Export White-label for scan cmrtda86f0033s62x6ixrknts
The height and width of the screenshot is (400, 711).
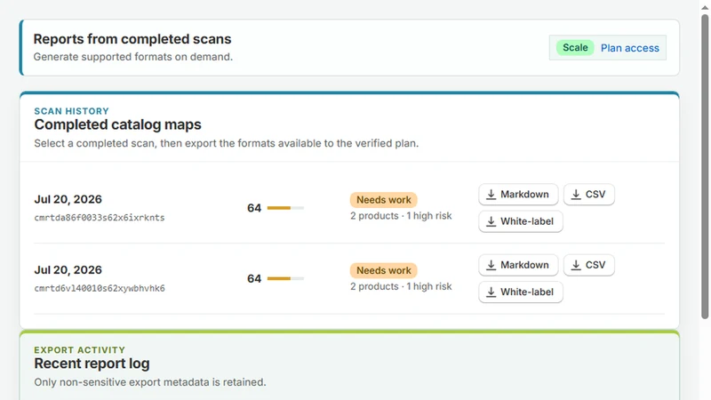(521, 221)
